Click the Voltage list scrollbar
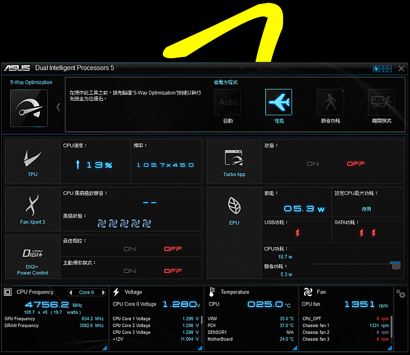Screen dimensions: 410x355 pyautogui.click(x=202, y=321)
